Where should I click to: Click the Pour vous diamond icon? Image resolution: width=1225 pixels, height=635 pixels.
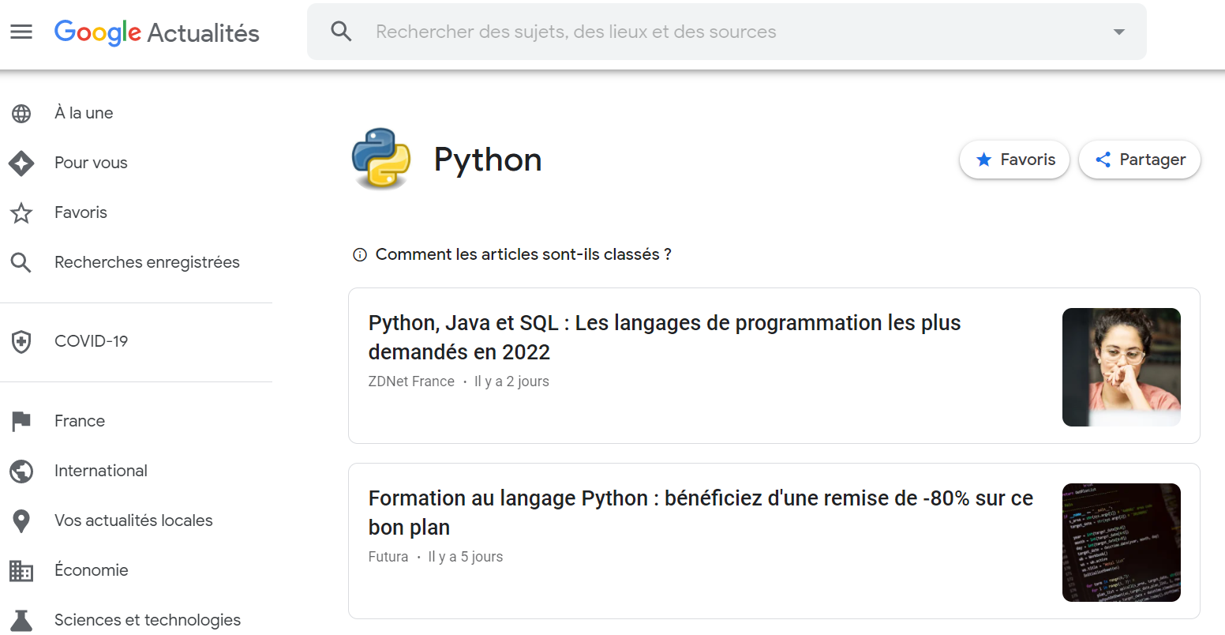click(x=21, y=163)
